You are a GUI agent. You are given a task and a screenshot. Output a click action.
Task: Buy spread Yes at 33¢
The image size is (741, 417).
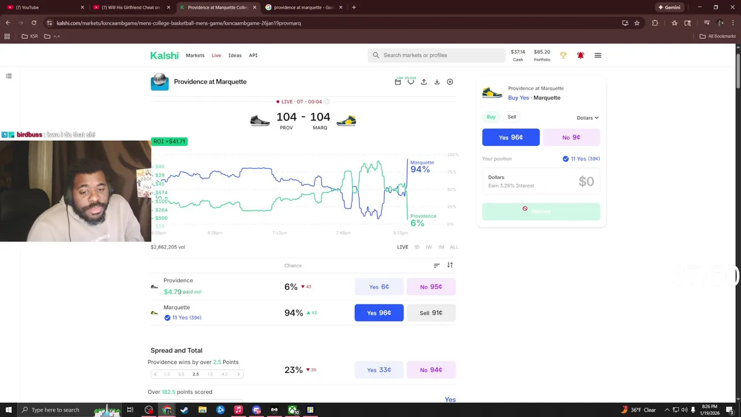[379, 370]
